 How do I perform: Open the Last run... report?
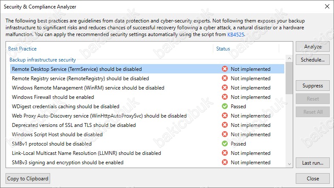click(312, 163)
